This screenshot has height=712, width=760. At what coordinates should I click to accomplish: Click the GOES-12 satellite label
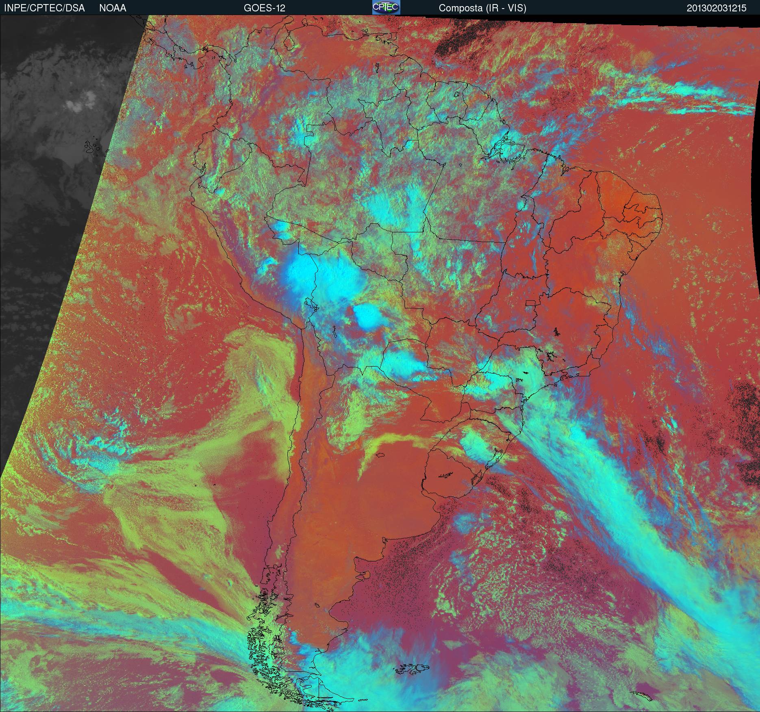264,8
